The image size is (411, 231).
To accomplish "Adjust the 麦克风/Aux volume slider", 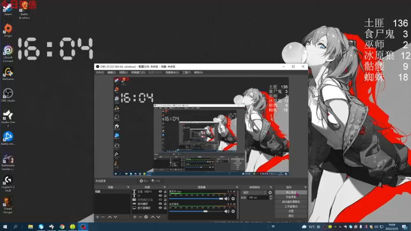I will coord(196,199).
